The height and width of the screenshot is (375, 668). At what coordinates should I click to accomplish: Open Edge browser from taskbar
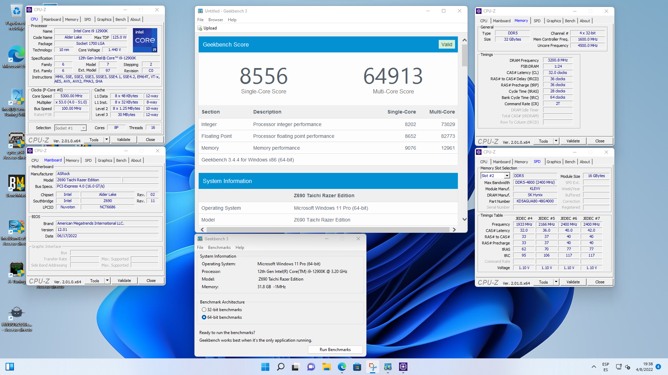pyautogui.click(x=342, y=367)
